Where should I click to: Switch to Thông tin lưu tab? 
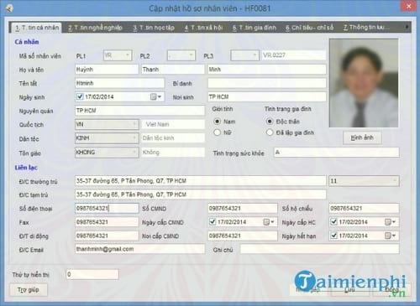(366, 28)
